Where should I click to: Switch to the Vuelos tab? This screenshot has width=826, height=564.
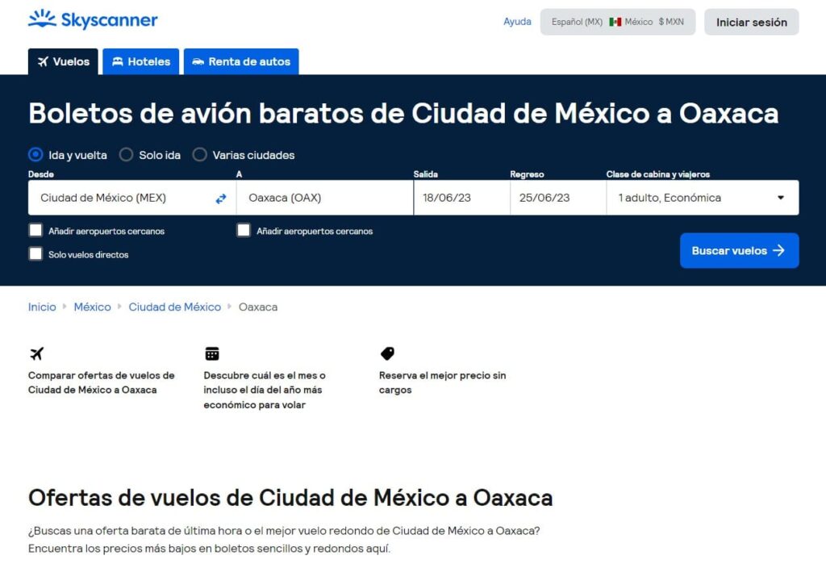(63, 61)
